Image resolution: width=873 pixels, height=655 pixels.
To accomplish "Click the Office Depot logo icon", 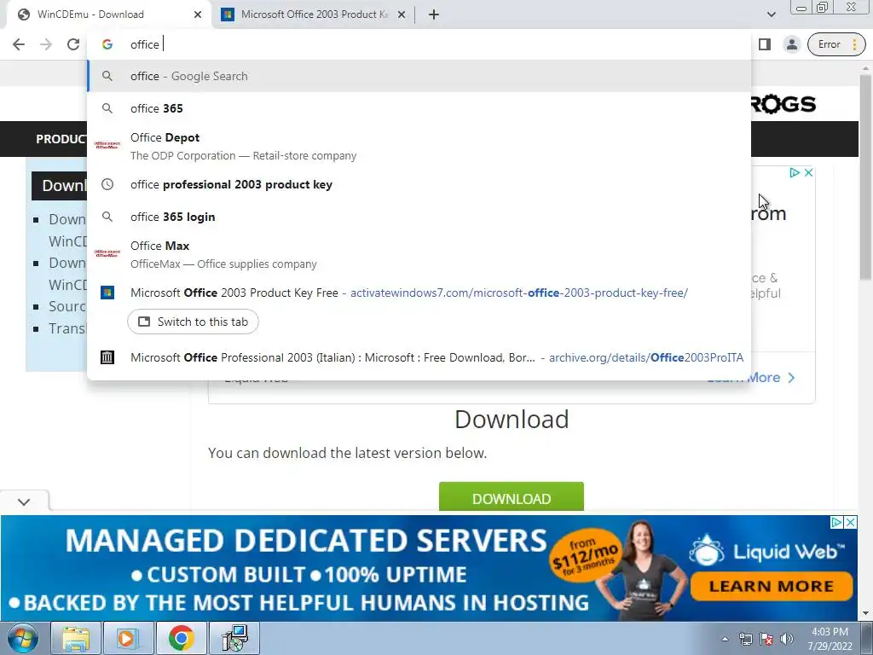I will [107, 145].
